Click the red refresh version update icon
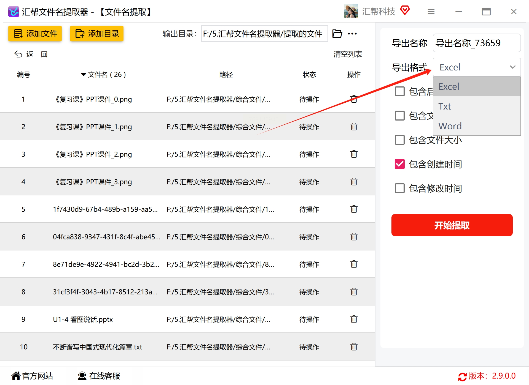The width and height of the screenshot is (529, 385). pos(462,376)
